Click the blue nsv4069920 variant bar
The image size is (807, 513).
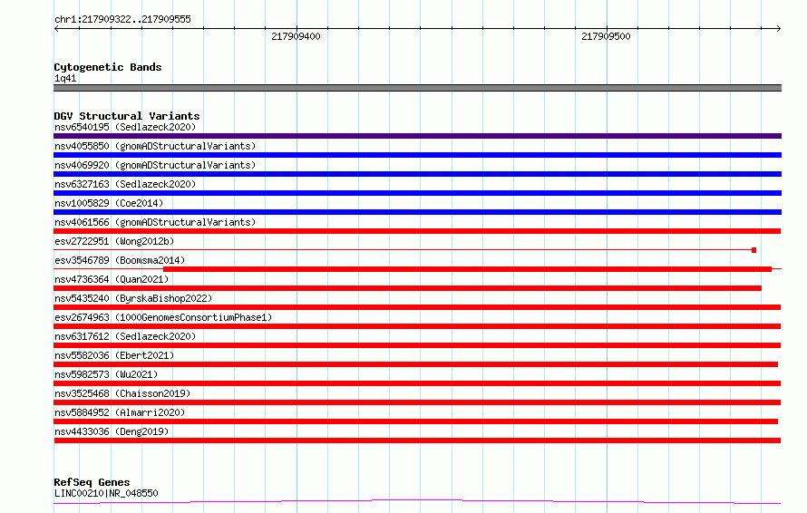417,174
